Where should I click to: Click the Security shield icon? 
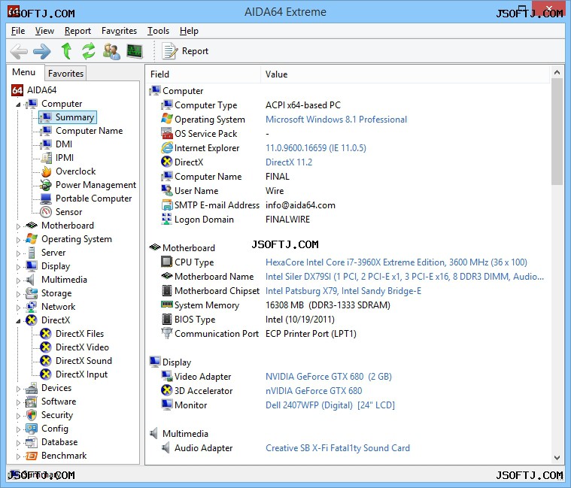pyautogui.click(x=32, y=415)
